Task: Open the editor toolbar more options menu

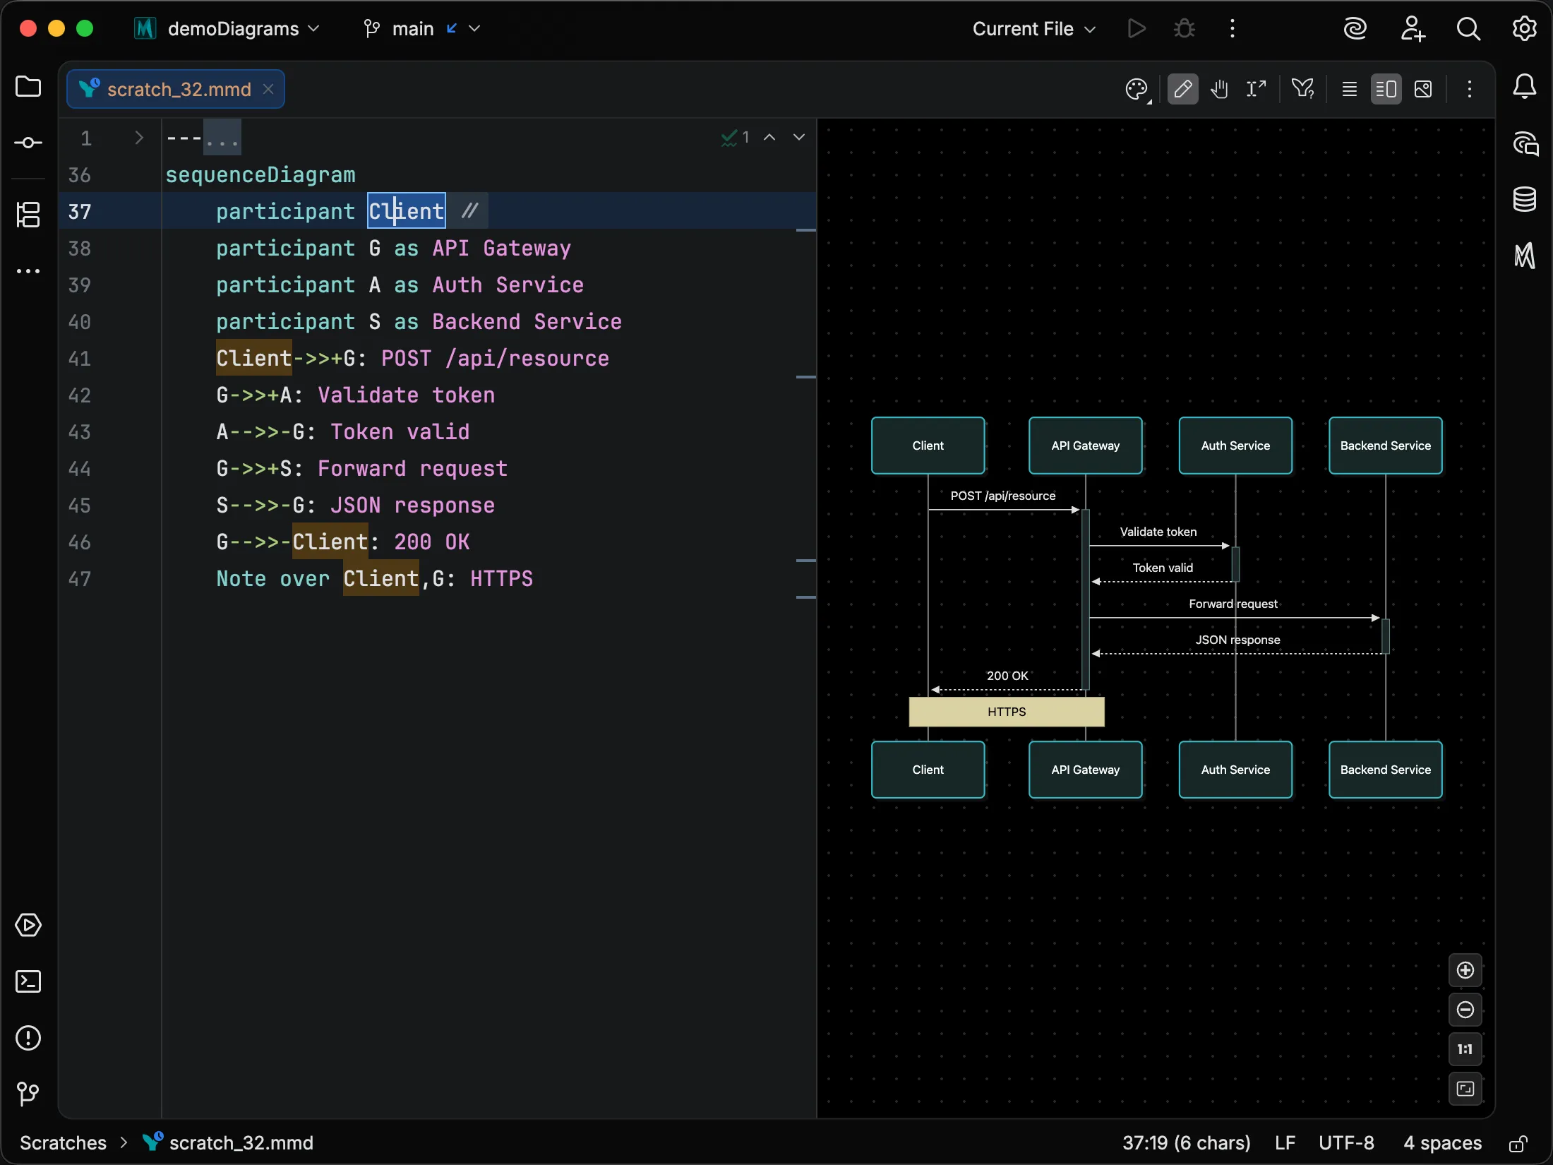Action: pyautogui.click(x=1470, y=89)
